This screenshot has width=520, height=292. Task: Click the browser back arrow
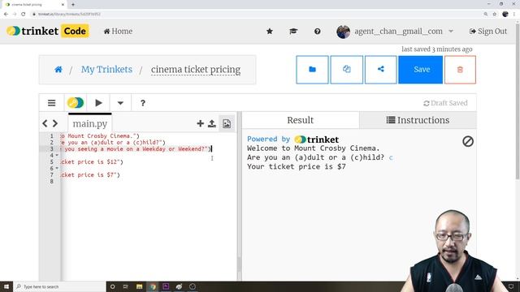click(x=6, y=14)
